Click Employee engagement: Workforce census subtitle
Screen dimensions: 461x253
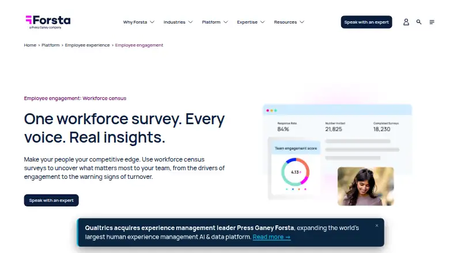click(75, 98)
